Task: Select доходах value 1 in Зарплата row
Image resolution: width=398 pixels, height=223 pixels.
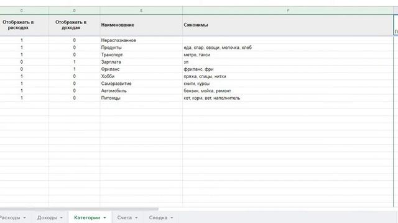Action: (75, 62)
